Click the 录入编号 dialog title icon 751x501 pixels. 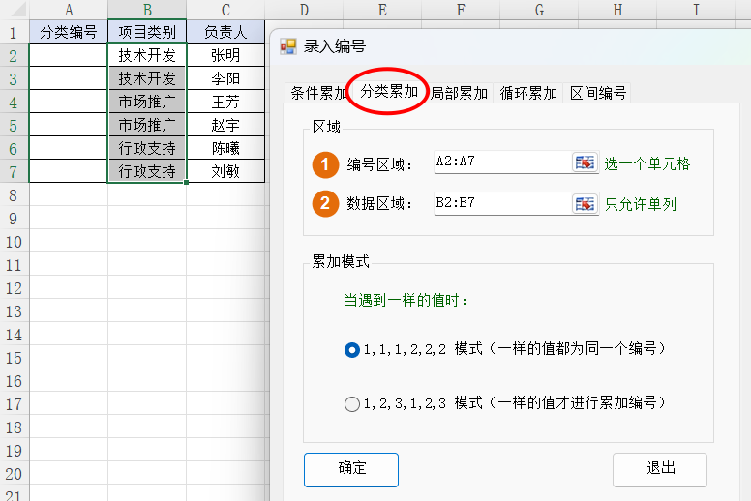pyautogui.click(x=288, y=46)
